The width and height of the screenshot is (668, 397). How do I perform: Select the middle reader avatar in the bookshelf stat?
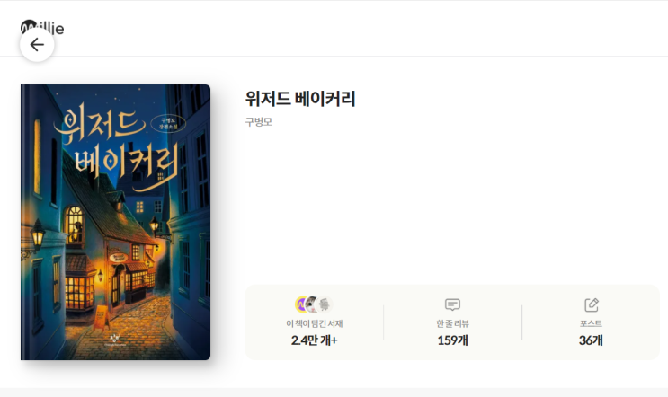click(x=313, y=304)
